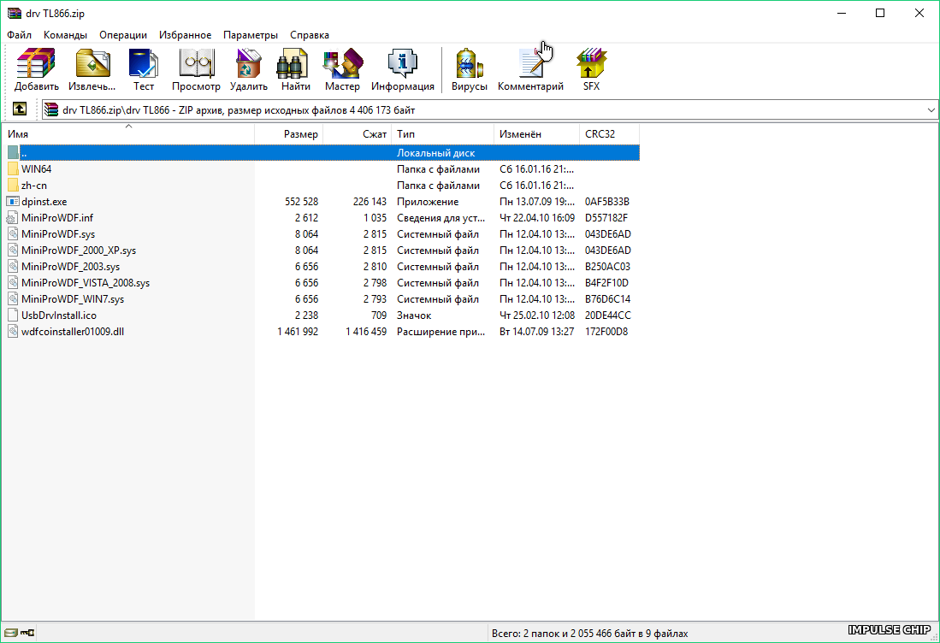Sort by the Изменён column header
Viewport: 940px width, 643px height.
coord(536,133)
